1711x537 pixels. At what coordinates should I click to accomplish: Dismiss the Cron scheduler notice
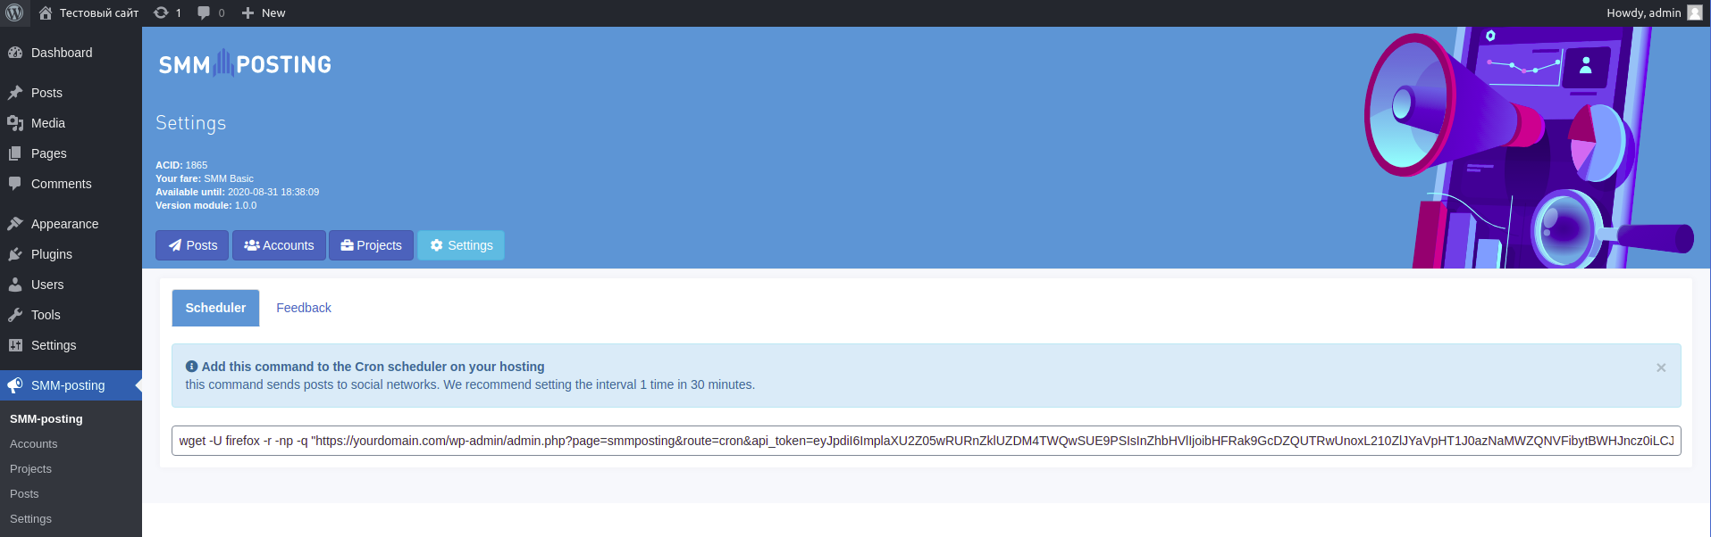click(x=1661, y=368)
